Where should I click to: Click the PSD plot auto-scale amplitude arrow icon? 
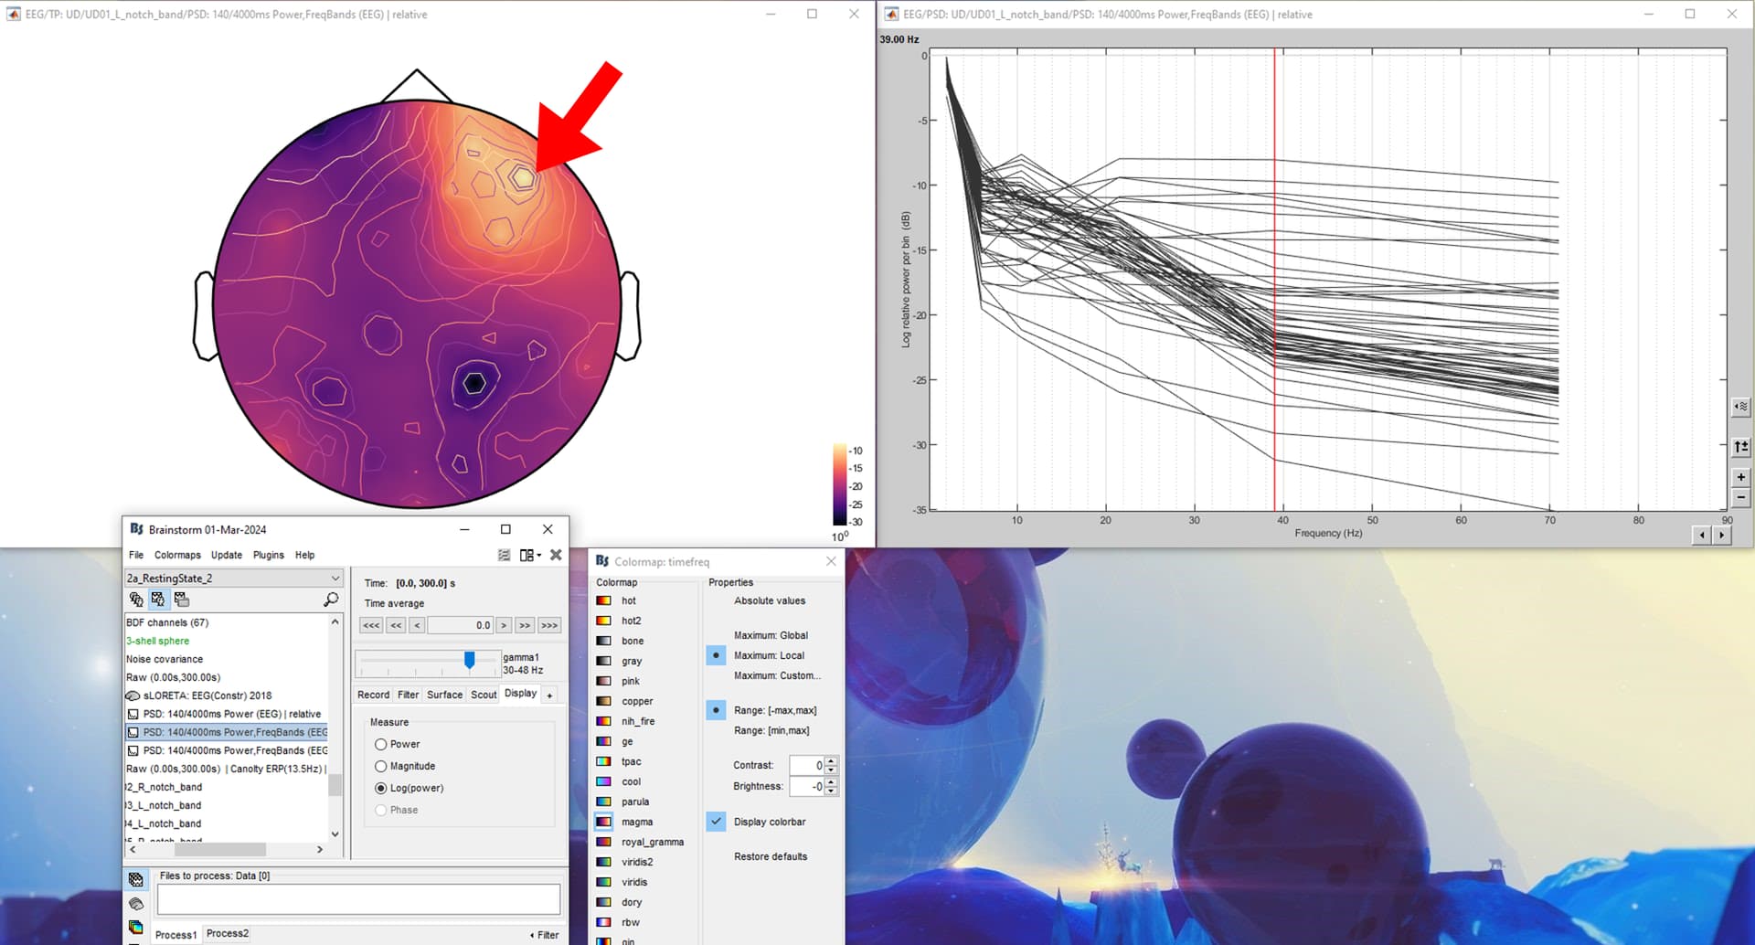click(1741, 447)
